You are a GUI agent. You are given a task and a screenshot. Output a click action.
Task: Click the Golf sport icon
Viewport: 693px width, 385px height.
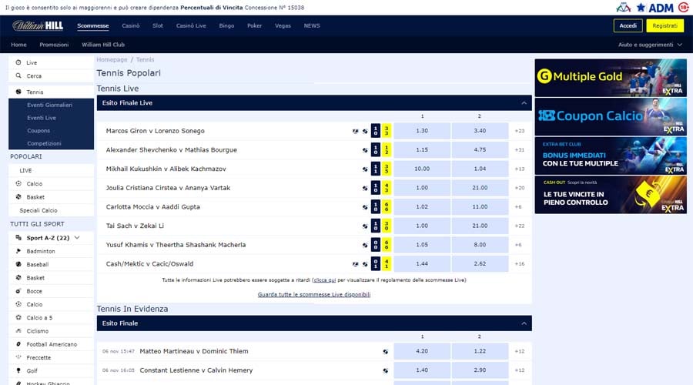[x=18, y=370]
